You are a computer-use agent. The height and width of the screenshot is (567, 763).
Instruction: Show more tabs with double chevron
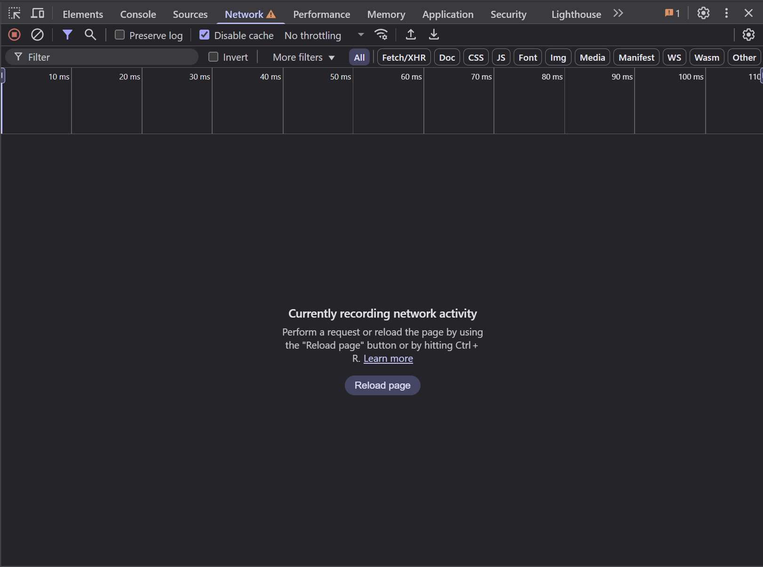(x=618, y=14)
